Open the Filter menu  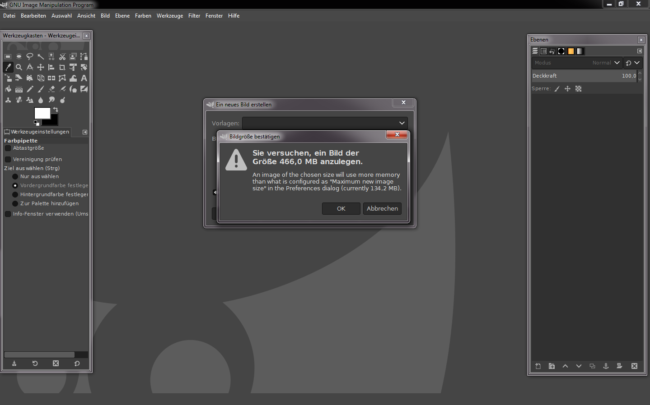click(194, 16)
